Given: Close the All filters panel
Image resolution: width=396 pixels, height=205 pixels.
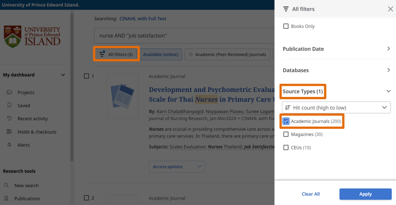Looking at the screenshot, I should (390, 9).
